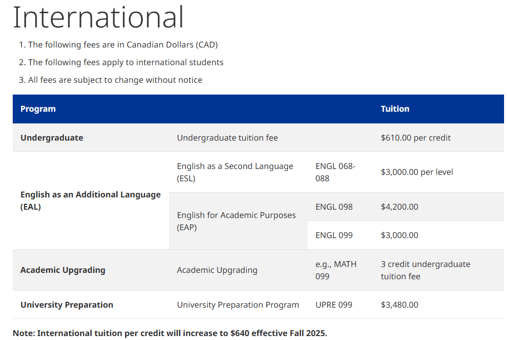Click the ENGL 068-088 course code
The width and height of the screenshot is (507, 340).
pyautogui.click(x=335, y=172)
